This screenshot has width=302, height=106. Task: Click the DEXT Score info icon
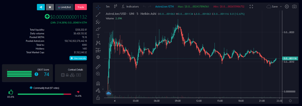click(36, 74)
